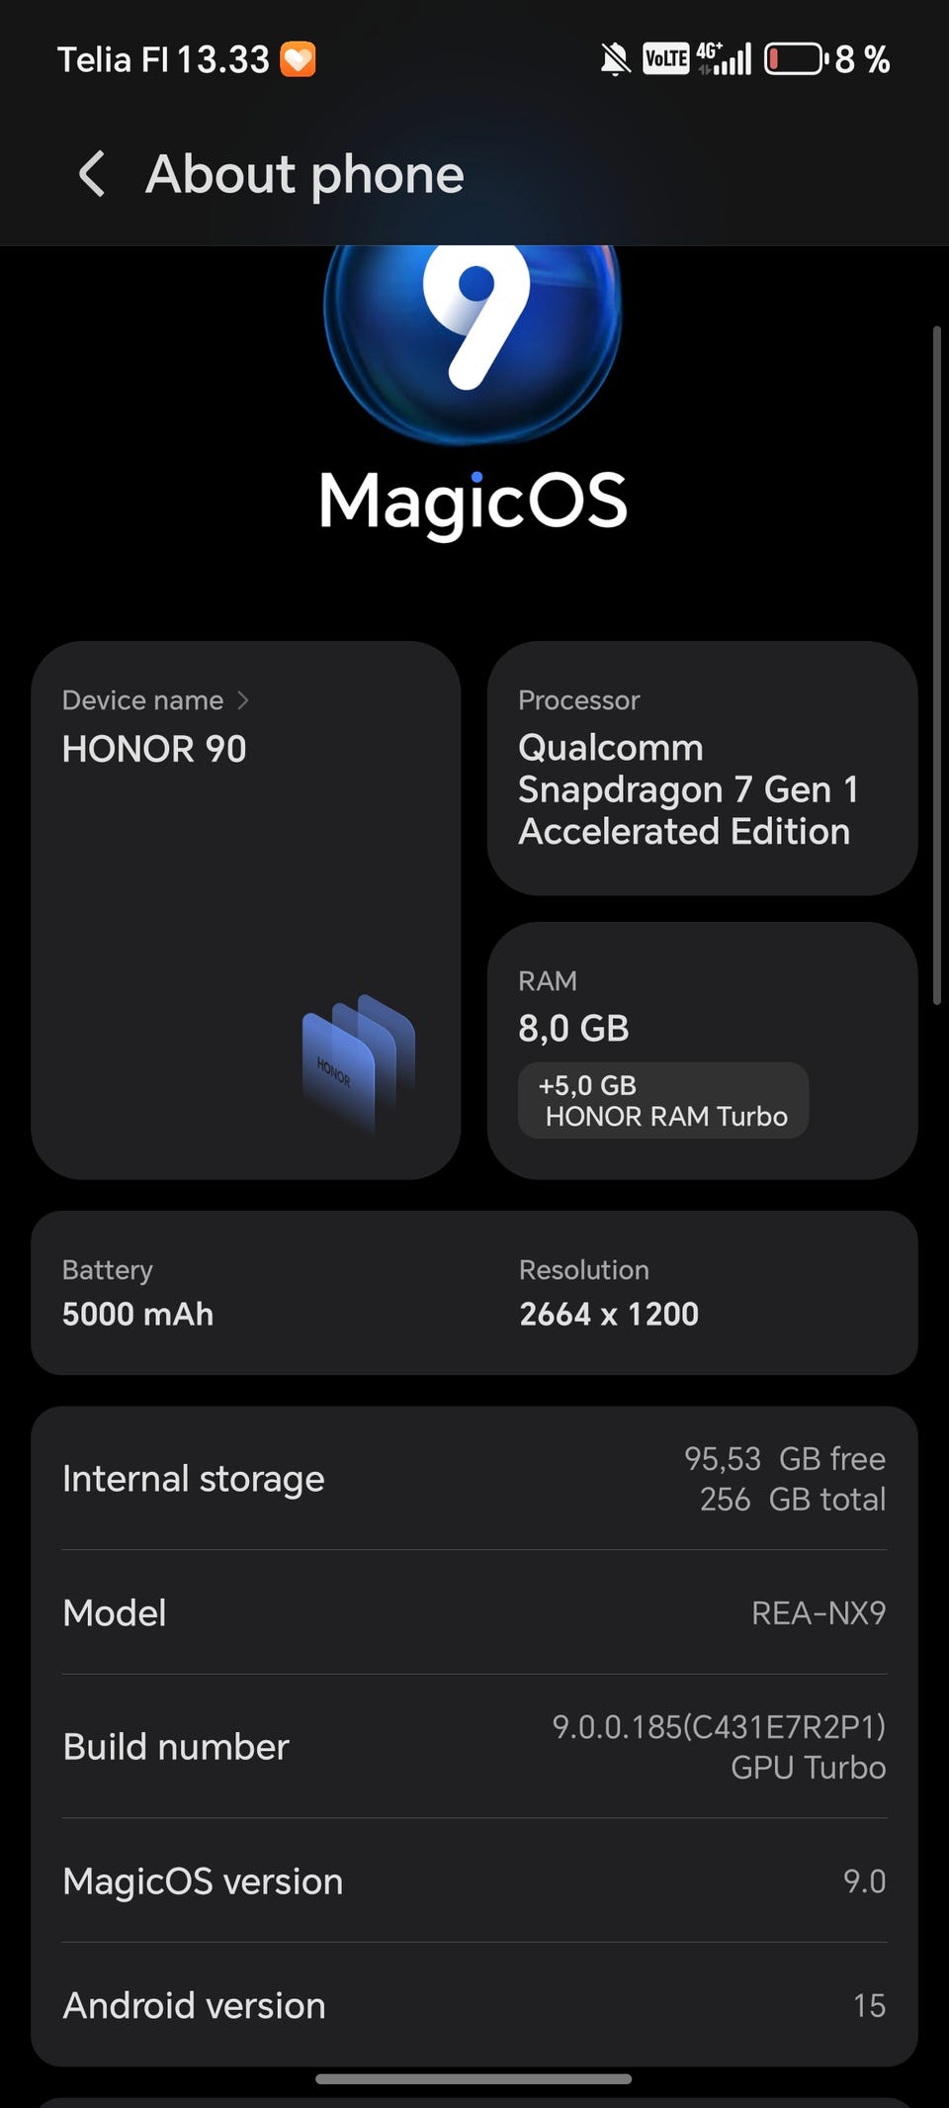Image resolution: width=949 pixels, height=2108 pixels.
Task: Tap the back arrow icon
Action: 92,174
